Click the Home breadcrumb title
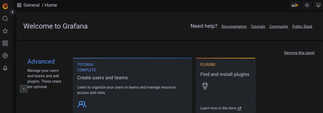The width and height of the screenshot is (323, 113). click(x=51, y=5)
